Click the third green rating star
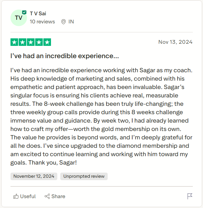 tap(31, 42)
